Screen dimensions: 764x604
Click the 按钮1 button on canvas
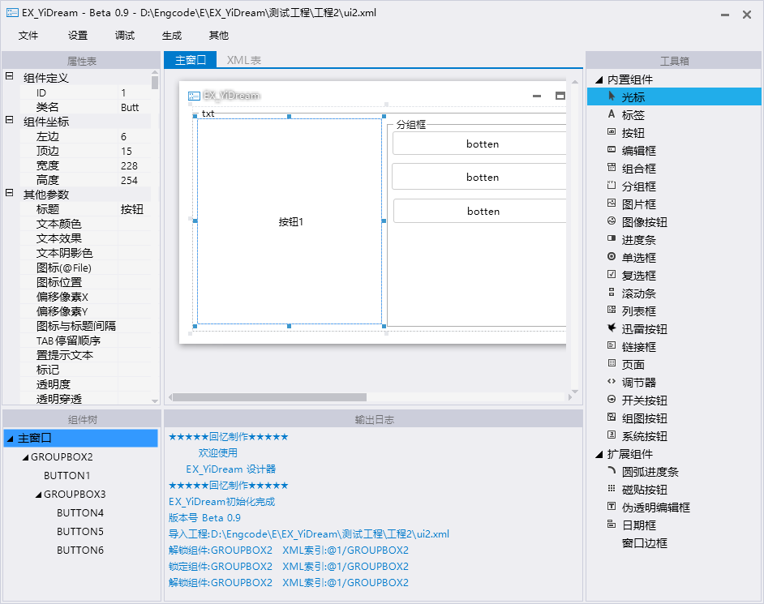pos(290,221)
